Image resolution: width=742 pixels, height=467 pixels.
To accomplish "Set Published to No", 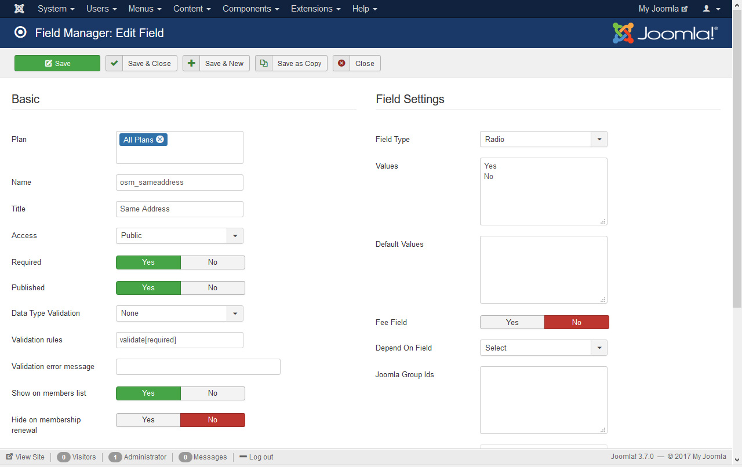I will tap(213, 288).
